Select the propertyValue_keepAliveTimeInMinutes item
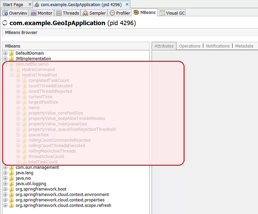 coord(67,119)
